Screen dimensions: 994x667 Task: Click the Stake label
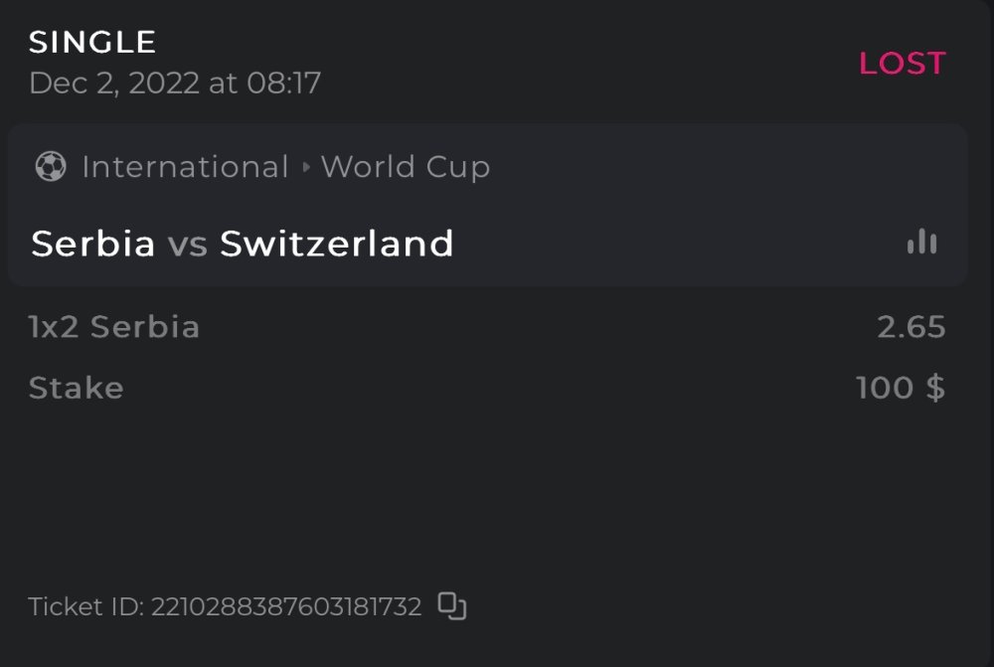(x=77, y=388)
